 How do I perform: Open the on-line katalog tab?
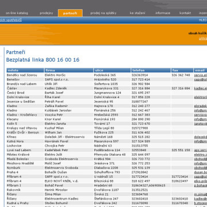(x=17, y=13)
